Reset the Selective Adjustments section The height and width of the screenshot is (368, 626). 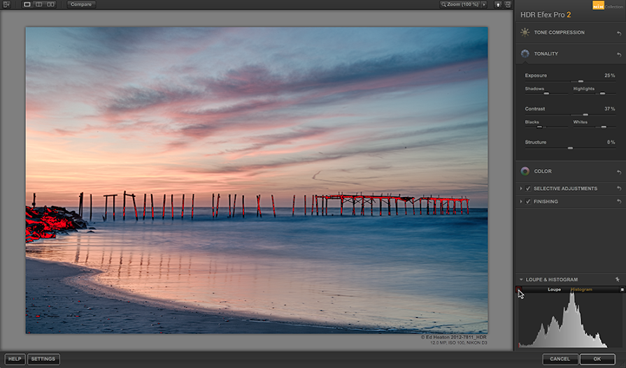[619, 188]
